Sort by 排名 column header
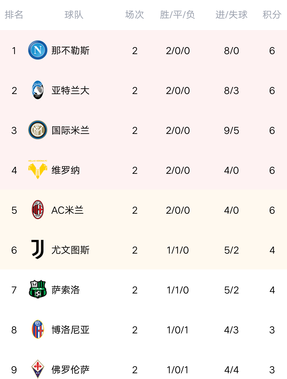 (x=14, y=15)
